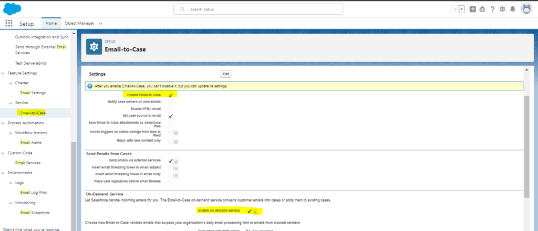Click the global actions plus icon

(x=473, y=9)
